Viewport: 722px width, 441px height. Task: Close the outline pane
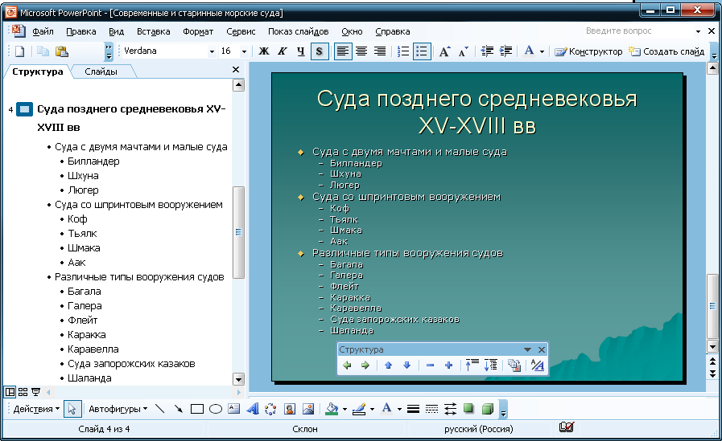pyautogui.click(x=236, y=69)
